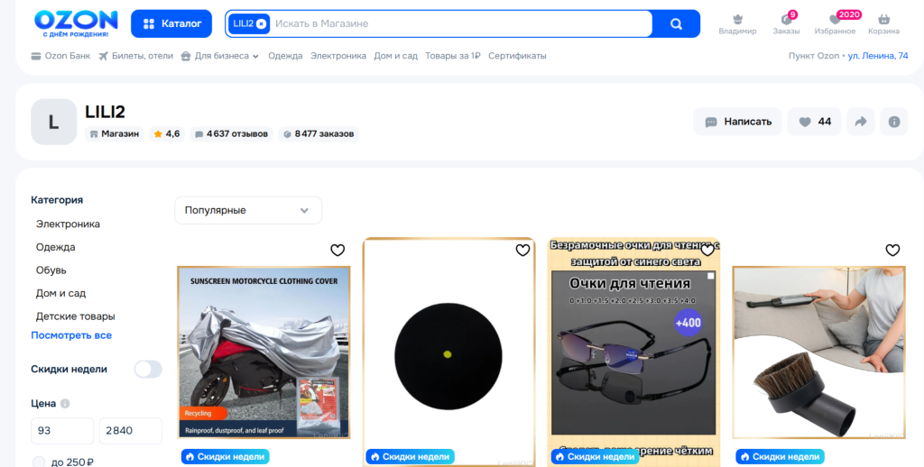The image size is (924, 467).
Task: Edit minimum price field 93
Action: pyautogui.click(x=62, y=431)
